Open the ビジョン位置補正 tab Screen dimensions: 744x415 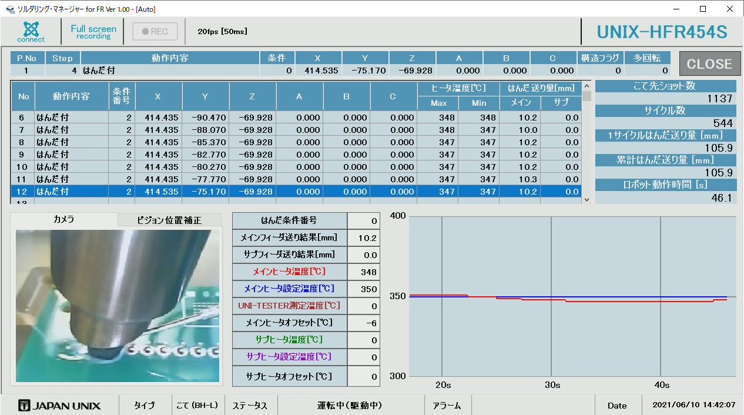pyautogui.click(x=169, y=220)
